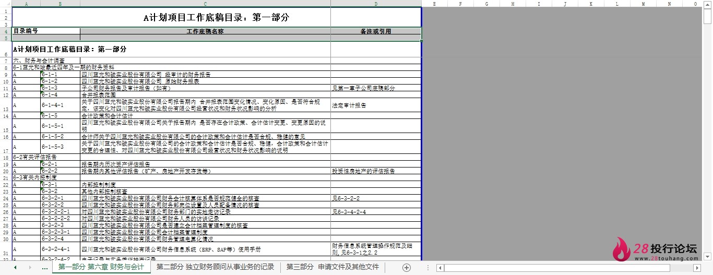Select column D header
713x275 pixels.
click(376, 4)
